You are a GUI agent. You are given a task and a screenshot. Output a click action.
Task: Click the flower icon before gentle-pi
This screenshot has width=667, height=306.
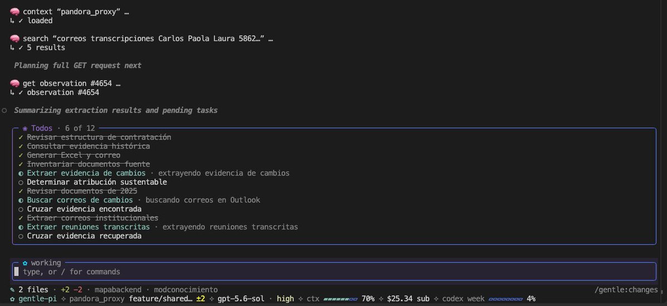click(x=13, y=299)
